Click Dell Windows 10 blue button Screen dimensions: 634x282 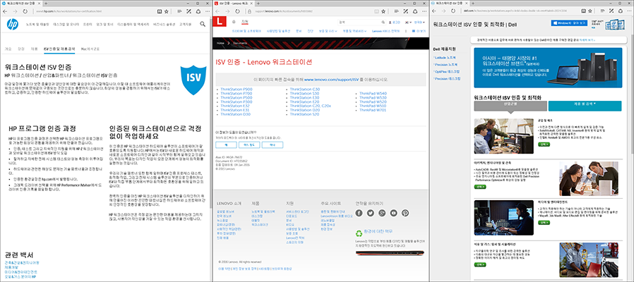tap(568, 23)
